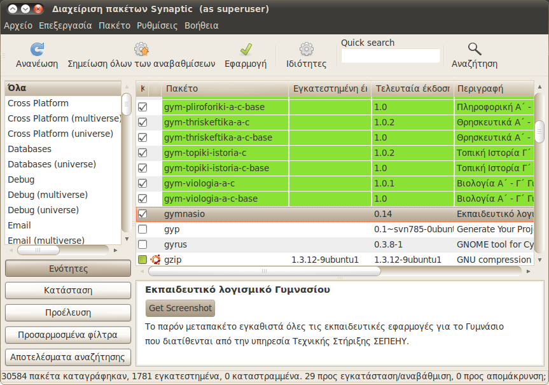549x385 pixels.
Task: Sort by Εγκατεστημένη έκδοση column header
Action: tap(330, 88)
